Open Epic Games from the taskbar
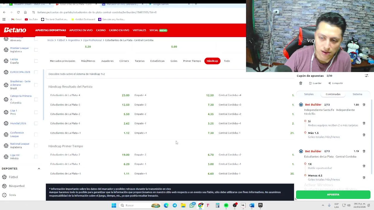The height and width of the screenshot is (210, 374). (x=260, y=205)
